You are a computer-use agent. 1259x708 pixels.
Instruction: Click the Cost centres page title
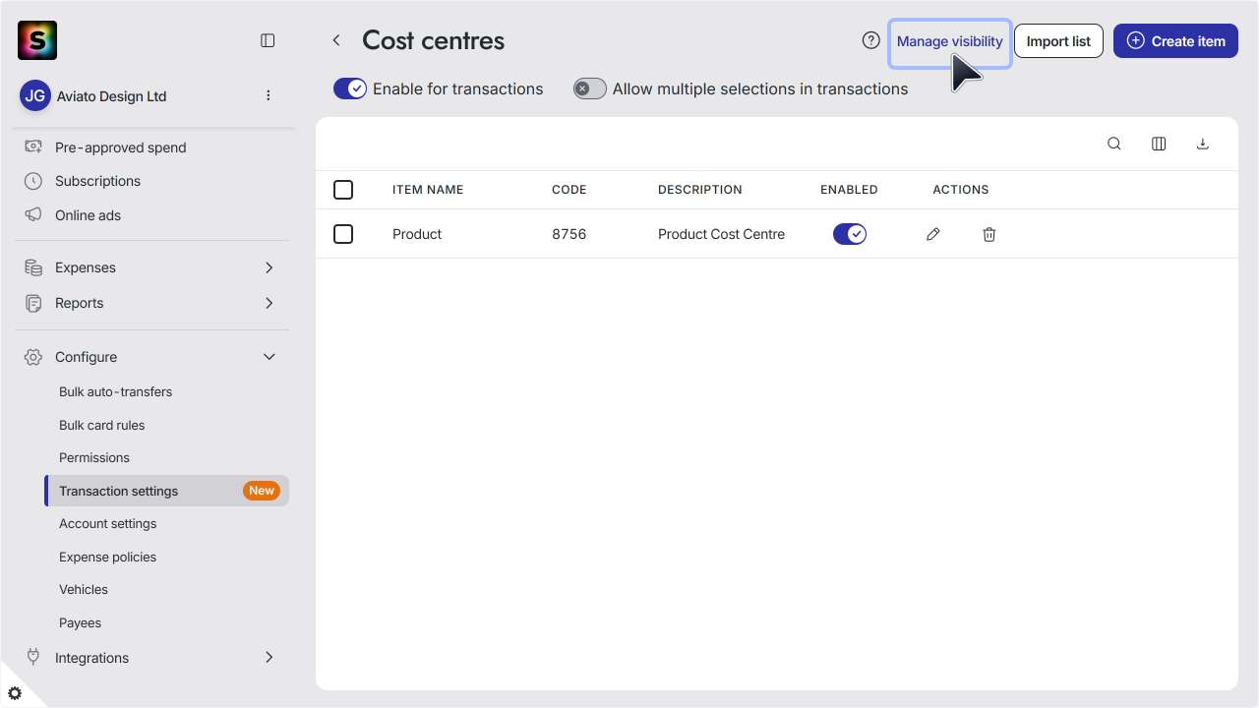(x=433, y=40)
